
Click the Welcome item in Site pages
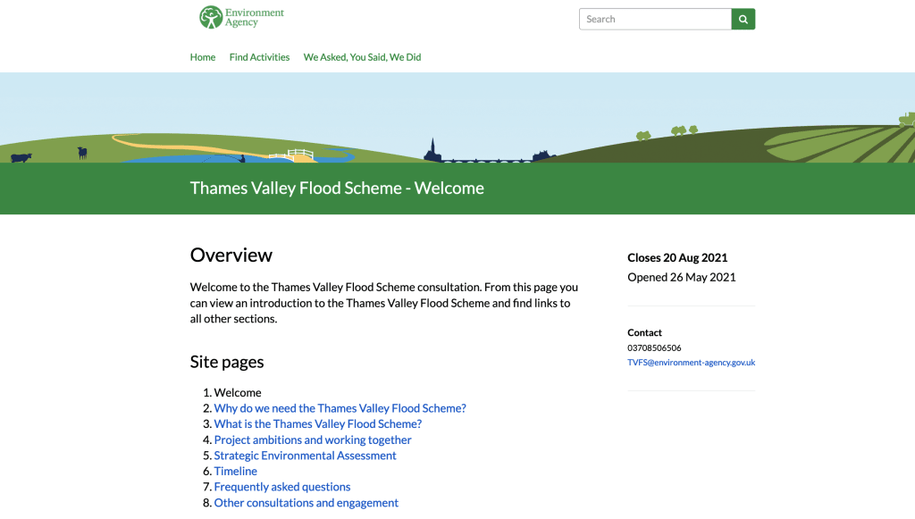[238, 392]
